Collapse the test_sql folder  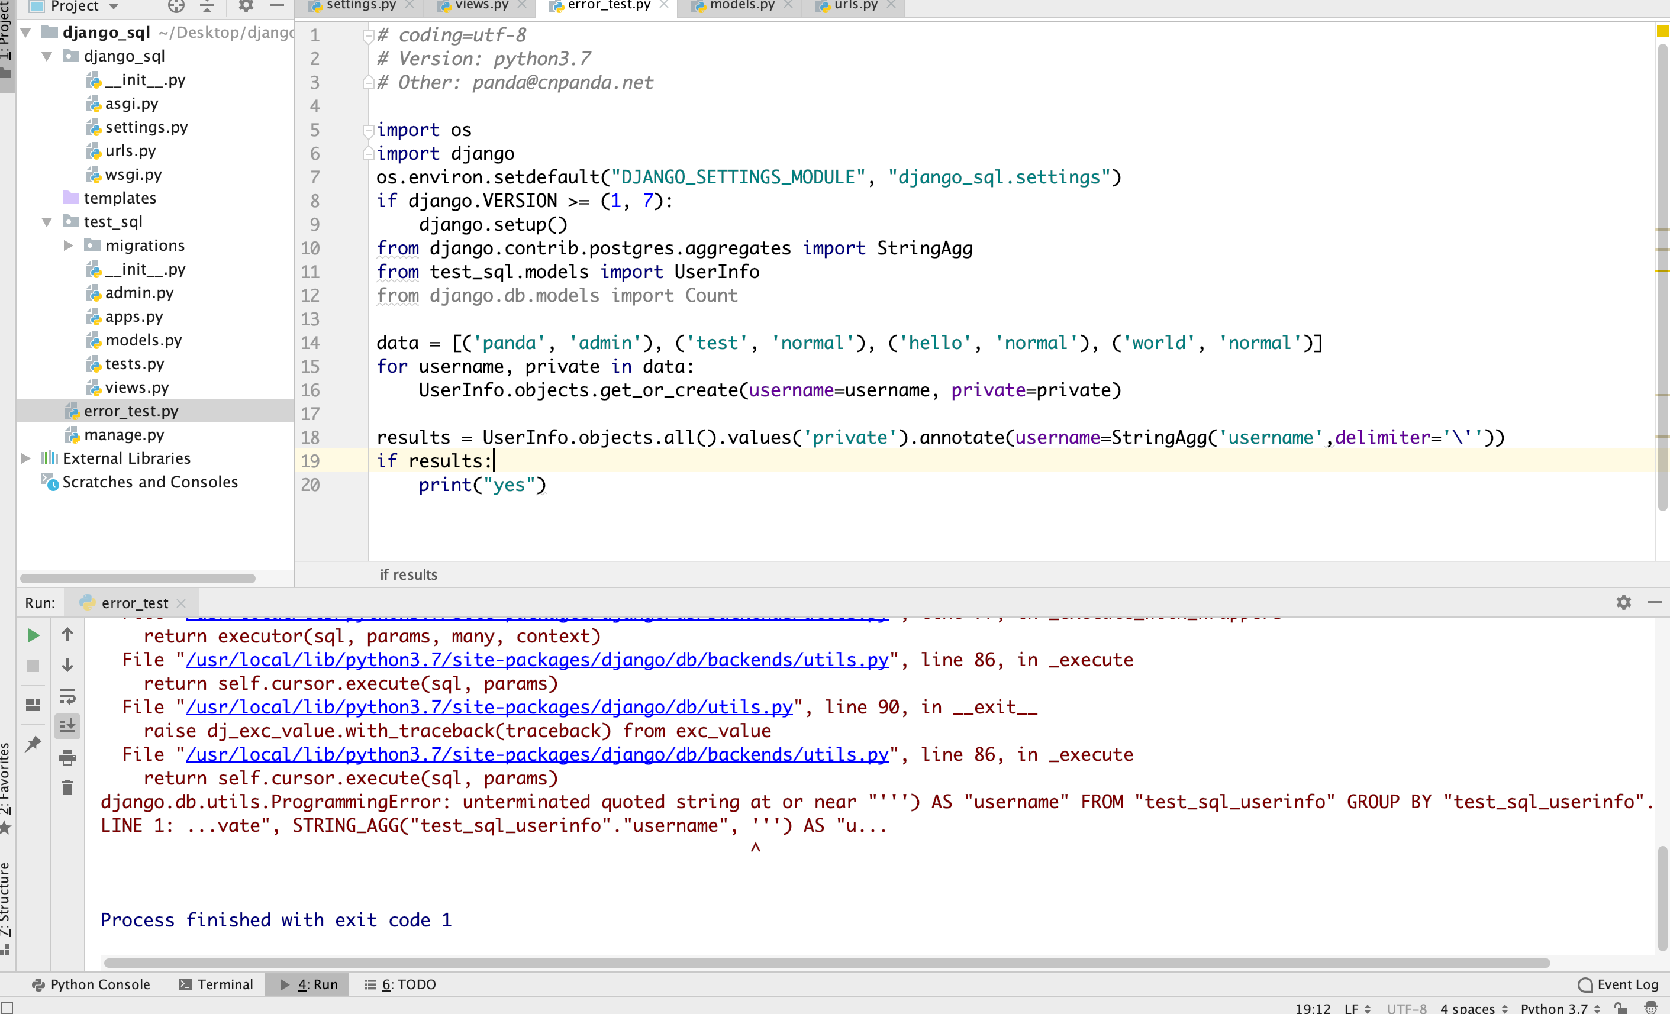tap(47, 222)
